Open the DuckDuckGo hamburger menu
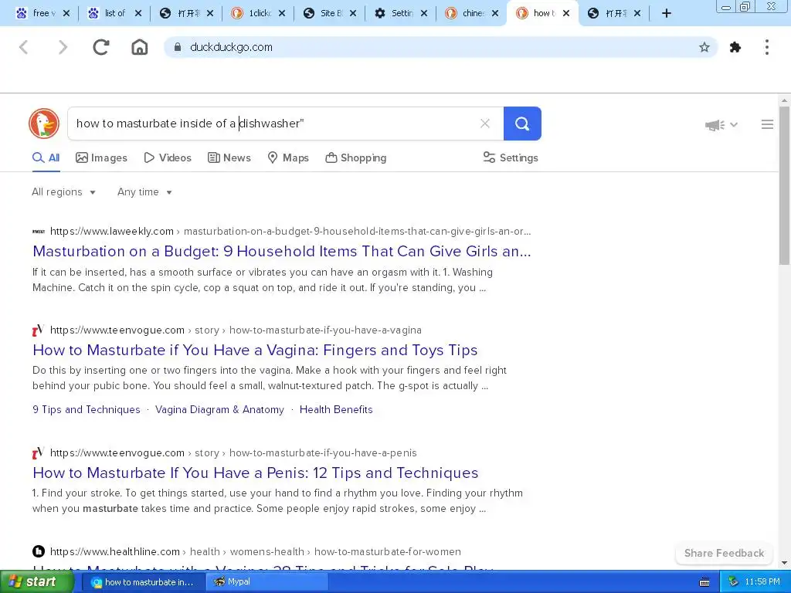The height and width of the screenshot is (593, 791). (x=767, y=124)
